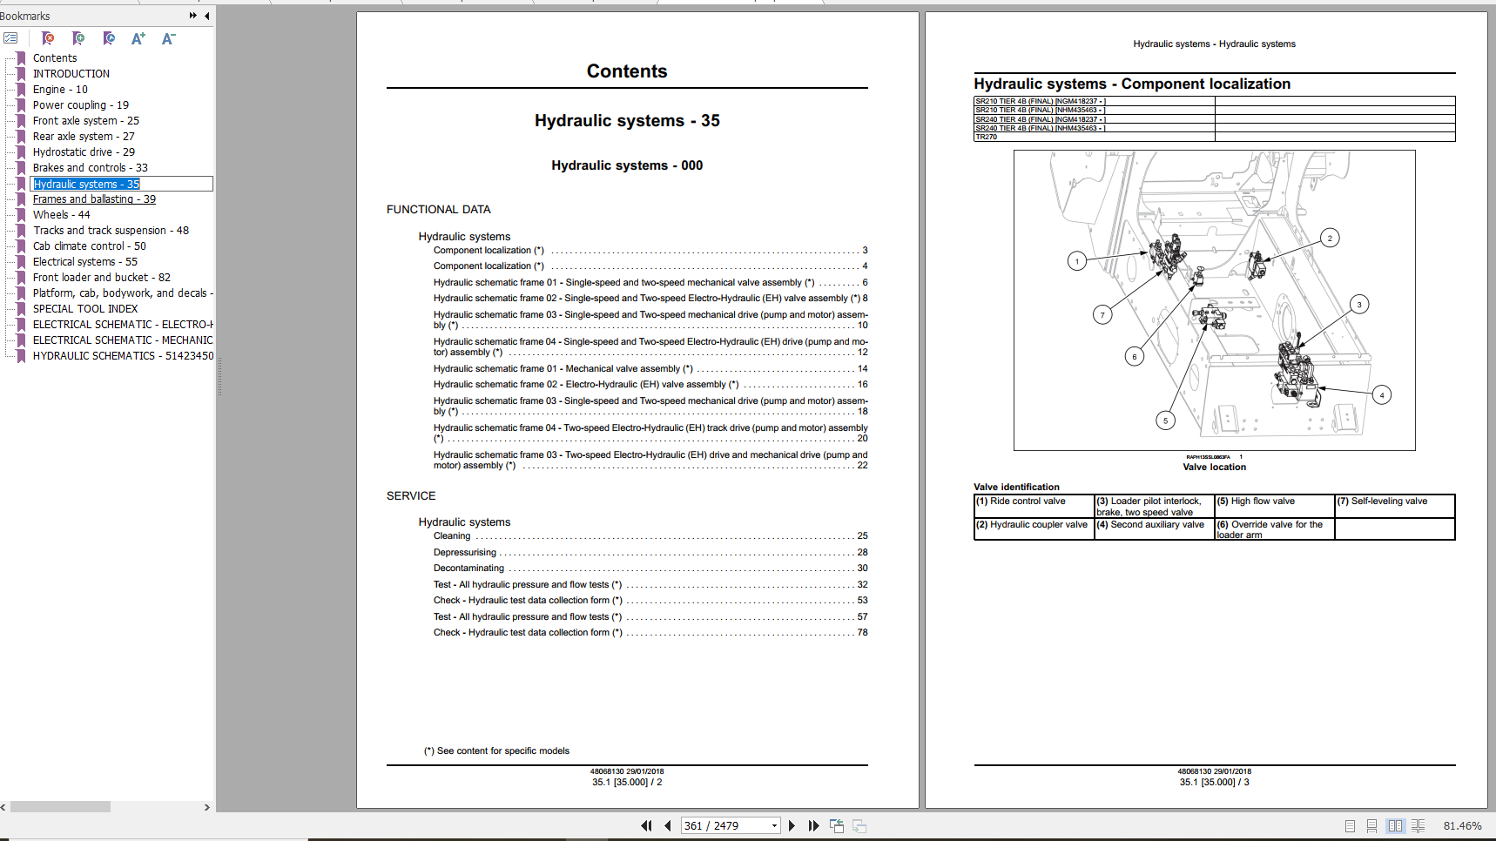Click the 81.46% zoom level

pyautogui.click(x=1462, y=826)
